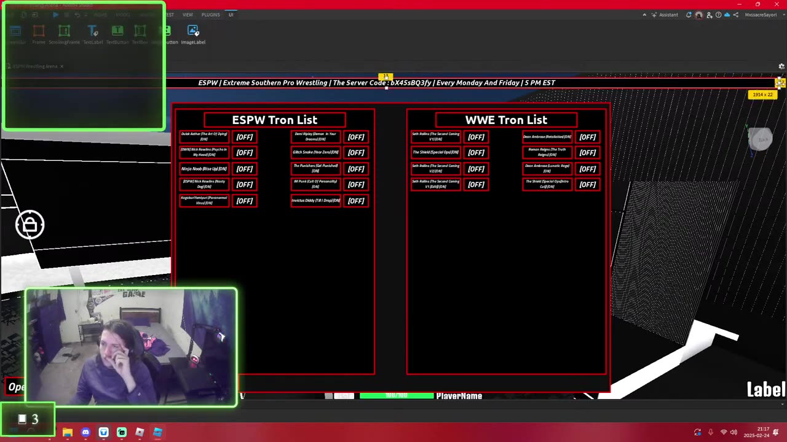Switch to the VIEW tab
This screenshot has width=787, height=442.
188,15
